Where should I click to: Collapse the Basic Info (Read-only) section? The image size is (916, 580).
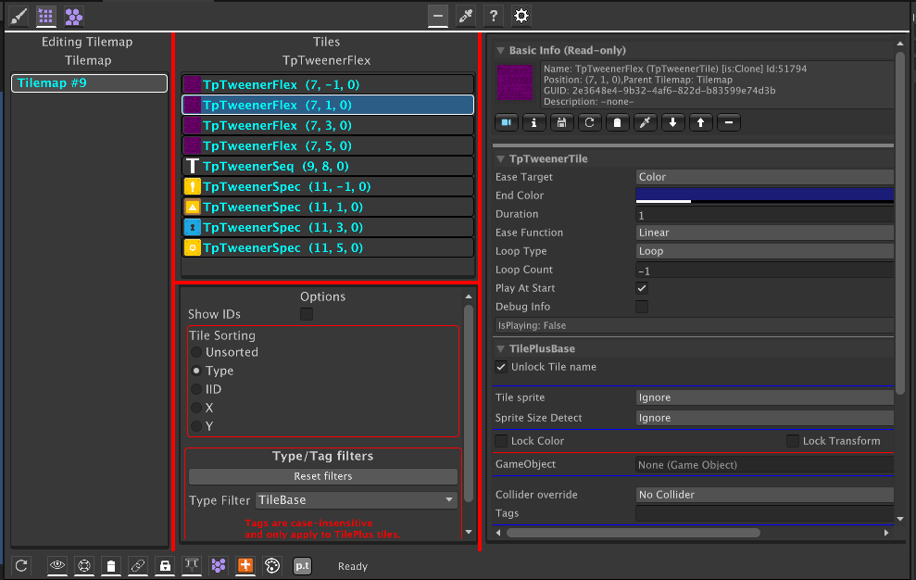(501, 50)
